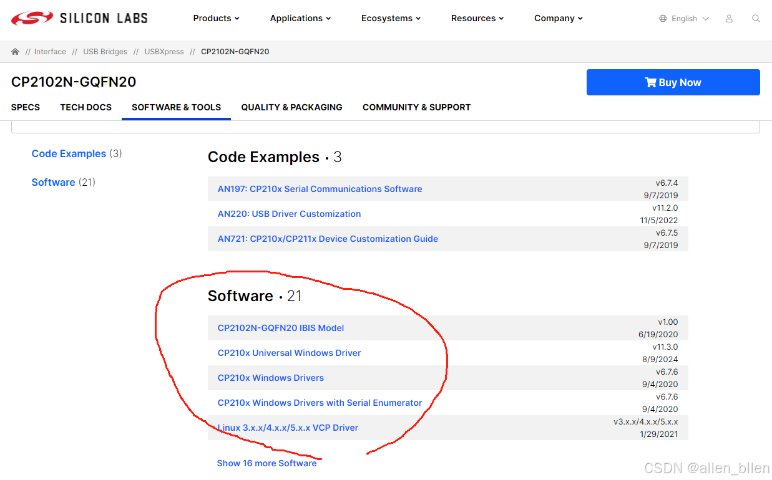Jump to Code Examples in sidebar
Image resolution: width=772 pixels, height=480 pixels.
point(69,153)
